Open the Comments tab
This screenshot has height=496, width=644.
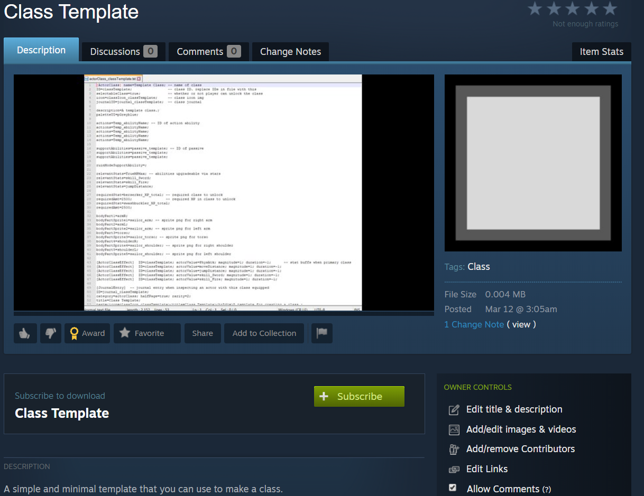click(209, 52)
